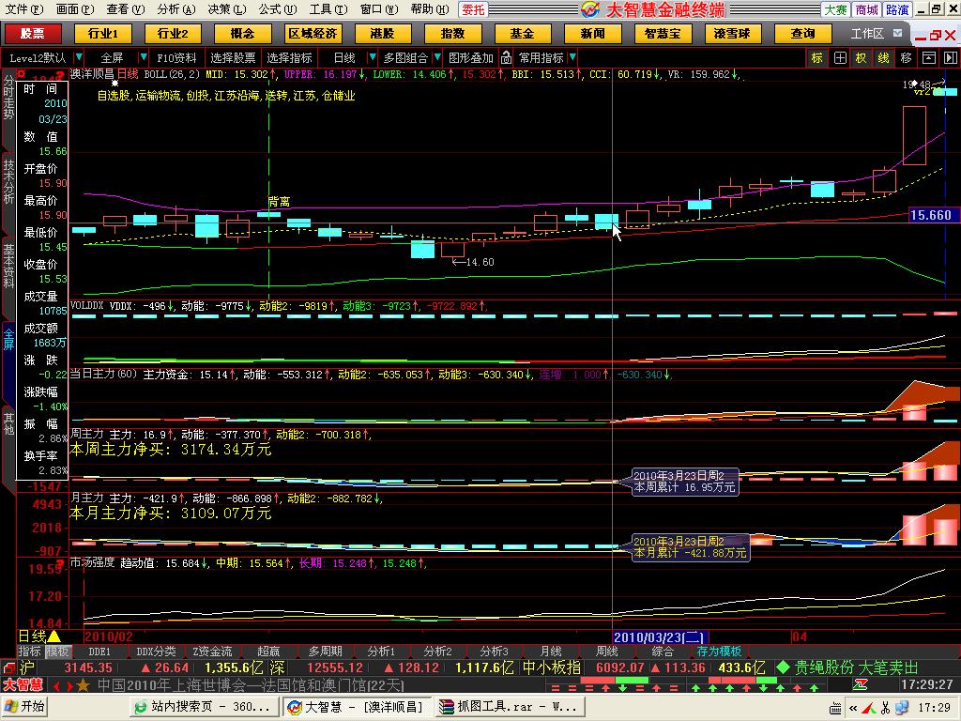Toggle the 线 line button
This screenshot has height=721, width=961.
pyautogui.click(x=883, y=57)
